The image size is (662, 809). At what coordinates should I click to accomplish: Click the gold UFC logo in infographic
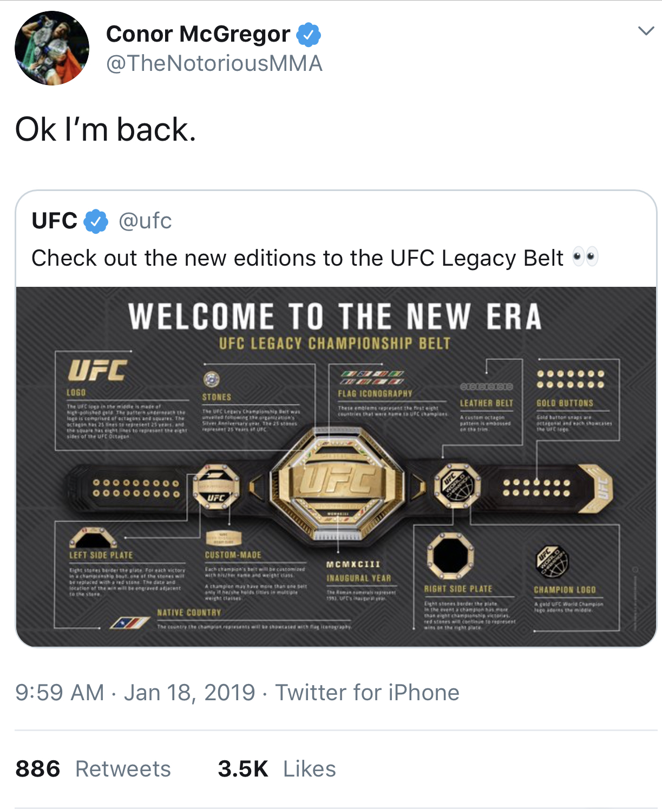click(97, 371)
